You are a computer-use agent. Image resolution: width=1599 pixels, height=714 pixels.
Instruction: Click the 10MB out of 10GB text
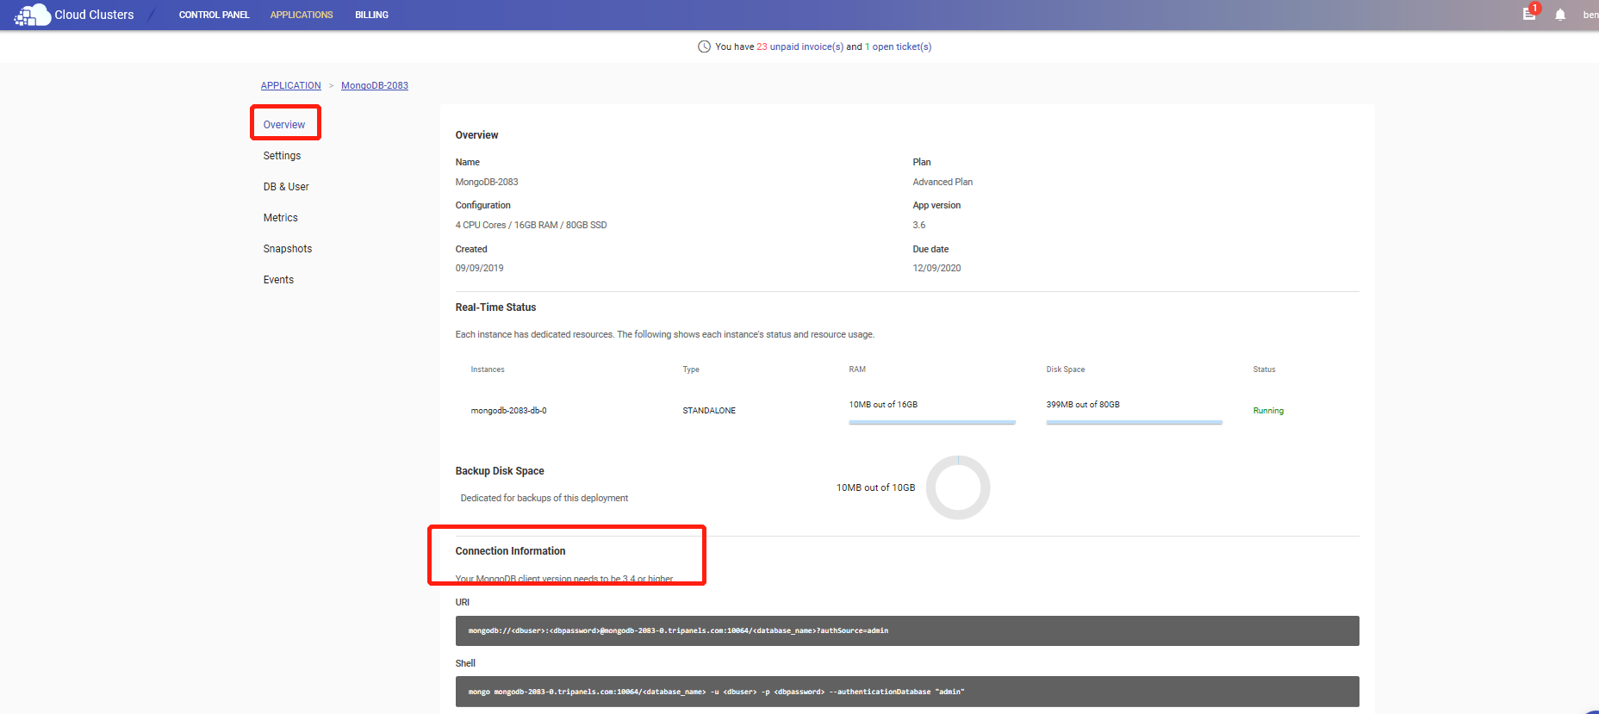coord(875,487)
